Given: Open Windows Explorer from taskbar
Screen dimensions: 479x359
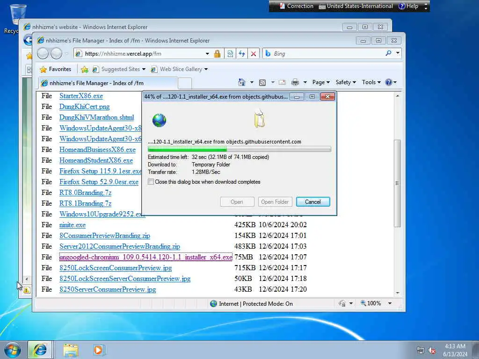Looking at the screenshot, I should pos(71,350).
